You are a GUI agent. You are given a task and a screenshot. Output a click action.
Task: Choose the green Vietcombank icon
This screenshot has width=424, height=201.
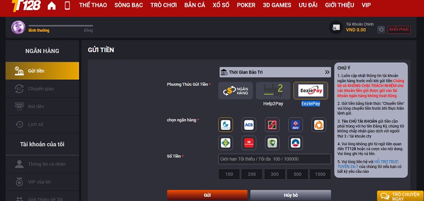(x=272, y=143)
